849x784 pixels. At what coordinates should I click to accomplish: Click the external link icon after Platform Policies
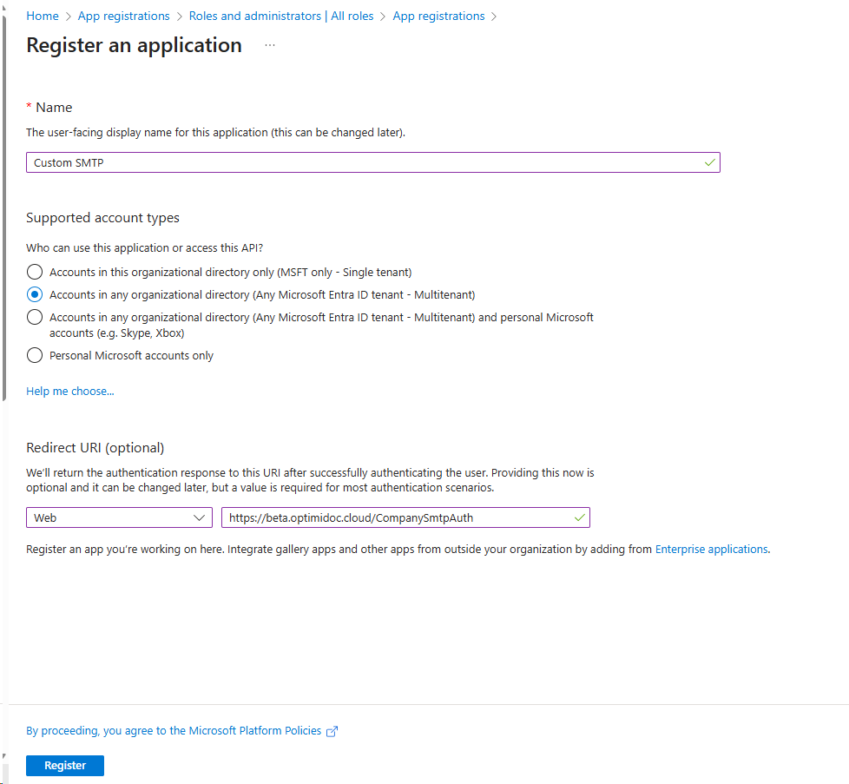click(x=332, y=731)
